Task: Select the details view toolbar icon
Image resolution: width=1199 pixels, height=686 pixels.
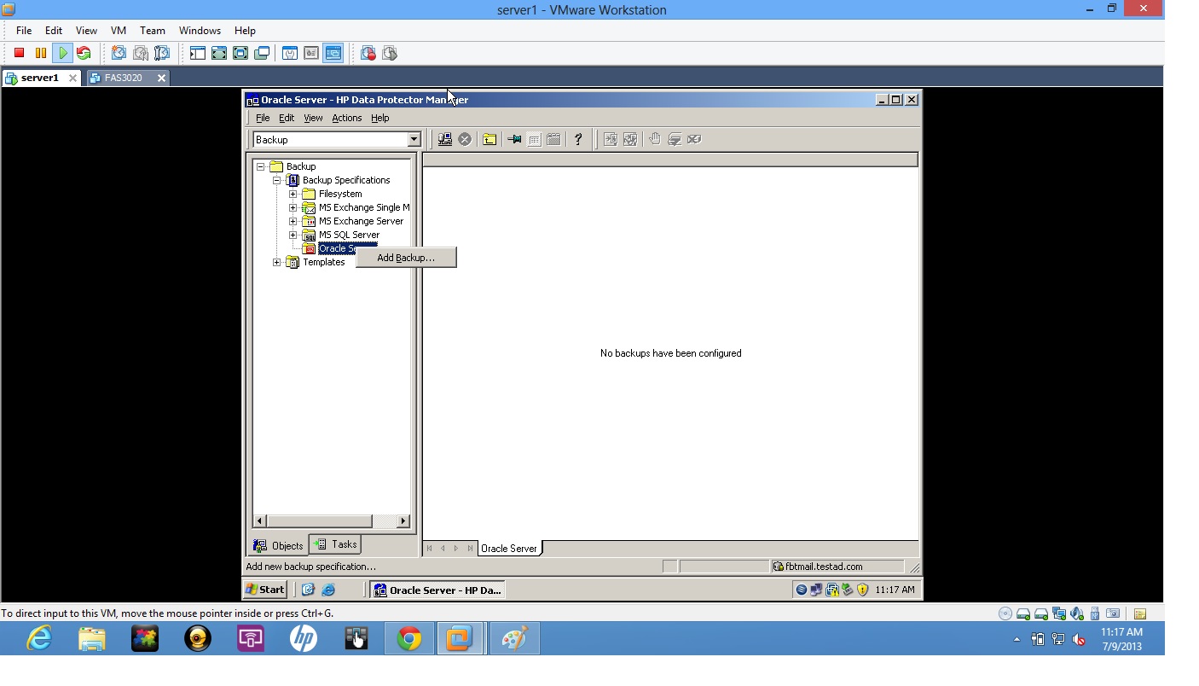Action: point(536,138)
